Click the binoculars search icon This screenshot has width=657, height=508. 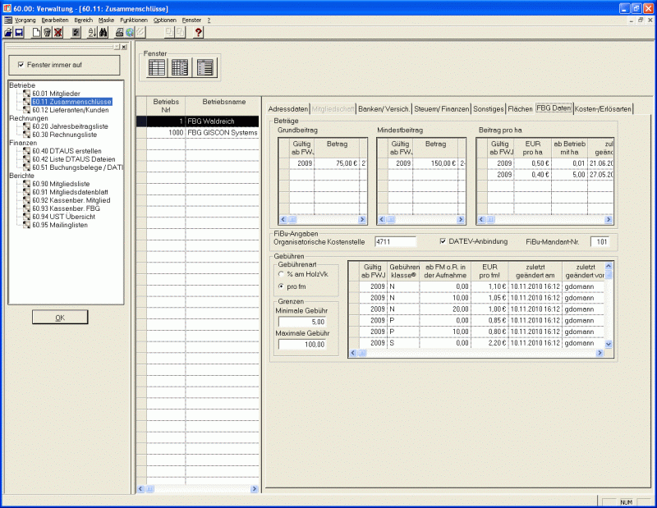point(103,33)
